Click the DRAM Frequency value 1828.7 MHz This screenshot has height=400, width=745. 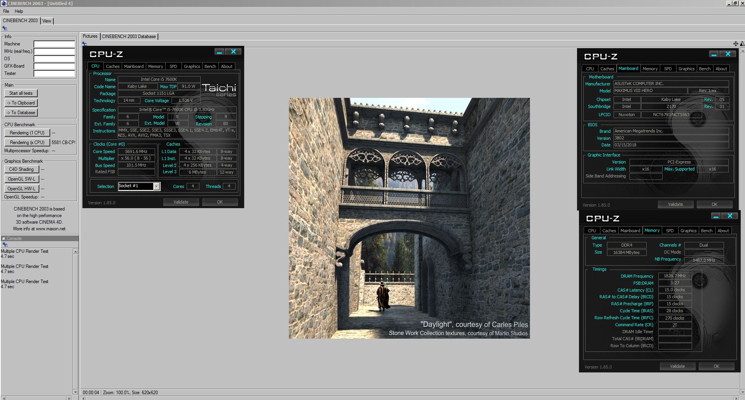pos(675,276)
